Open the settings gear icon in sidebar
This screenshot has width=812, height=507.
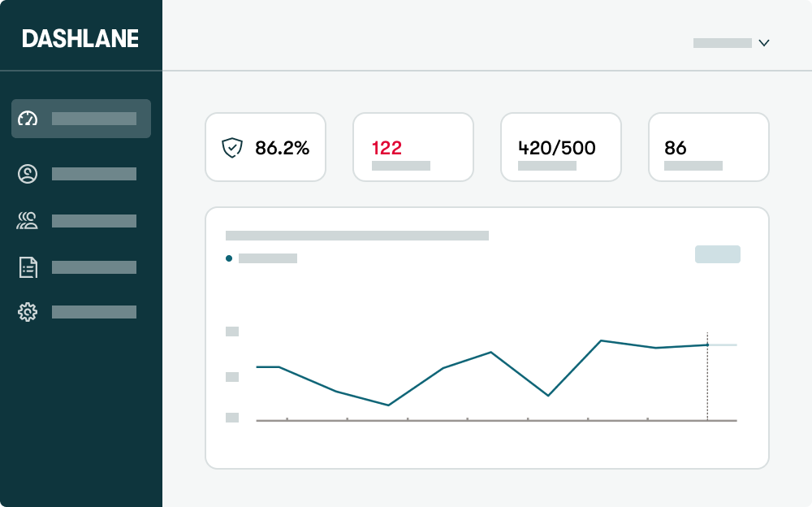click(28, 312)
